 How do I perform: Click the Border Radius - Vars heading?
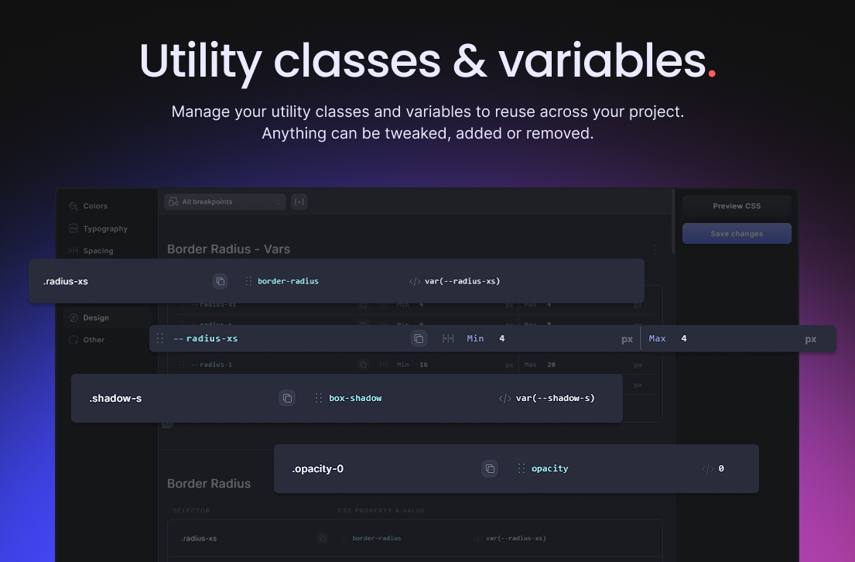(228, 249)
